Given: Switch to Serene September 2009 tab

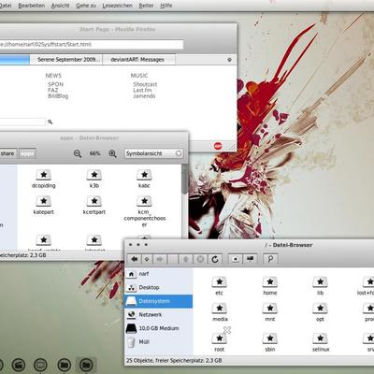Looking at the screenshot, I should [x=66, y=60].
